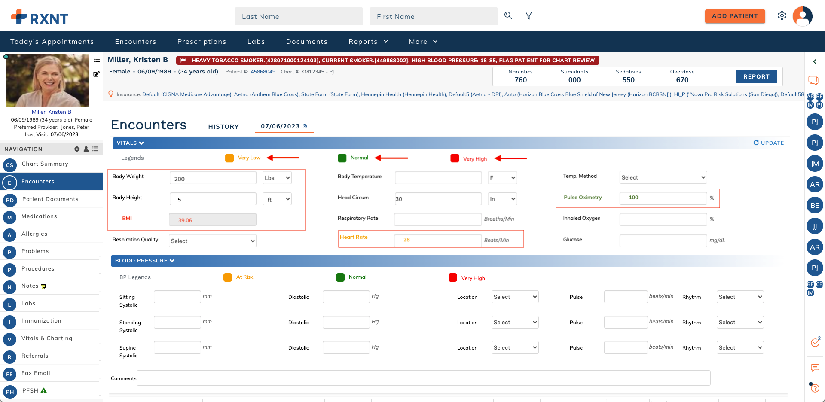Close the 07/06/2023 encounter tab
The width and height of the screenshot is (825, 402).
pos(305,126)
